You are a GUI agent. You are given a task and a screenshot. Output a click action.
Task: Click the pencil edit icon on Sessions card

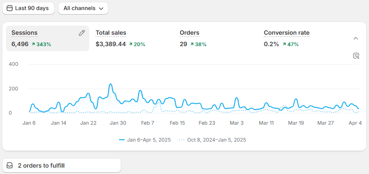[81, 33]
